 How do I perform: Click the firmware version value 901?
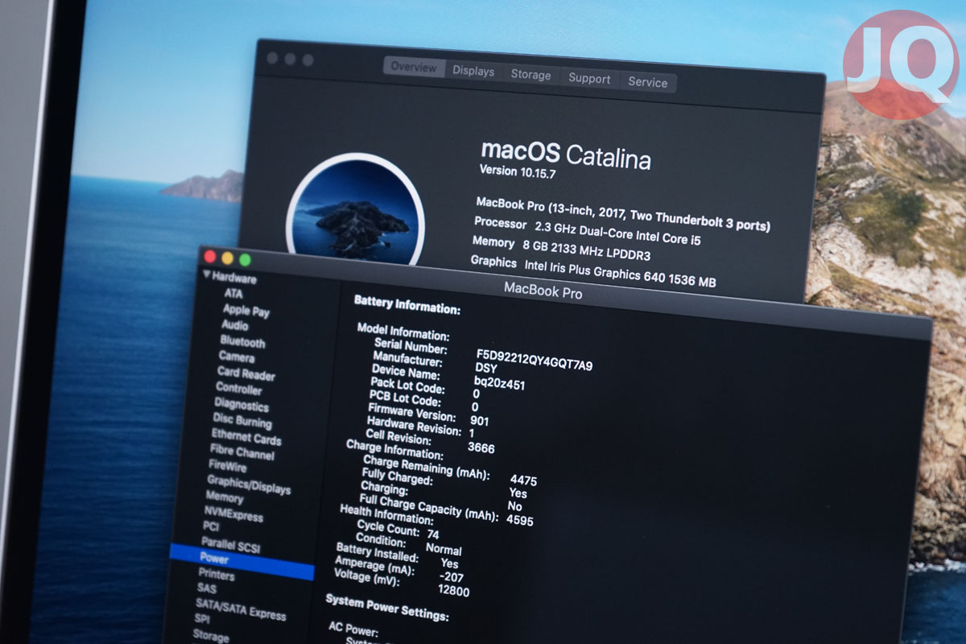[479, 420]
